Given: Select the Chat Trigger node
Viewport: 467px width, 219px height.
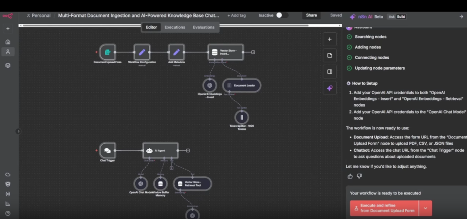Looking at the screenshot, I should coord(107,151).
